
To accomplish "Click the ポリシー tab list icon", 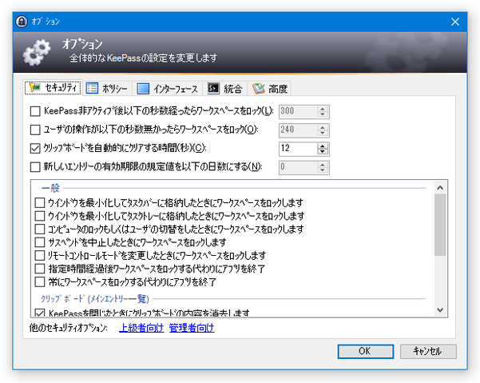I will [92, 88].
